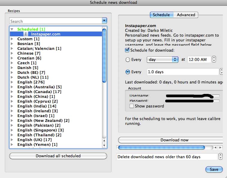Expand the Dutch (NL) [11] group
227x178 pixels.
pos(12,77)
